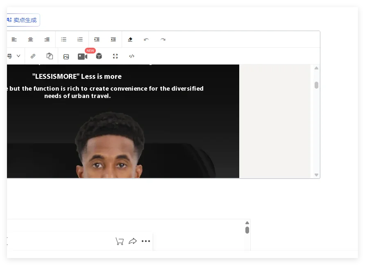Screen dimensions: 365x265
Task: Align text right
Action: 47,40
